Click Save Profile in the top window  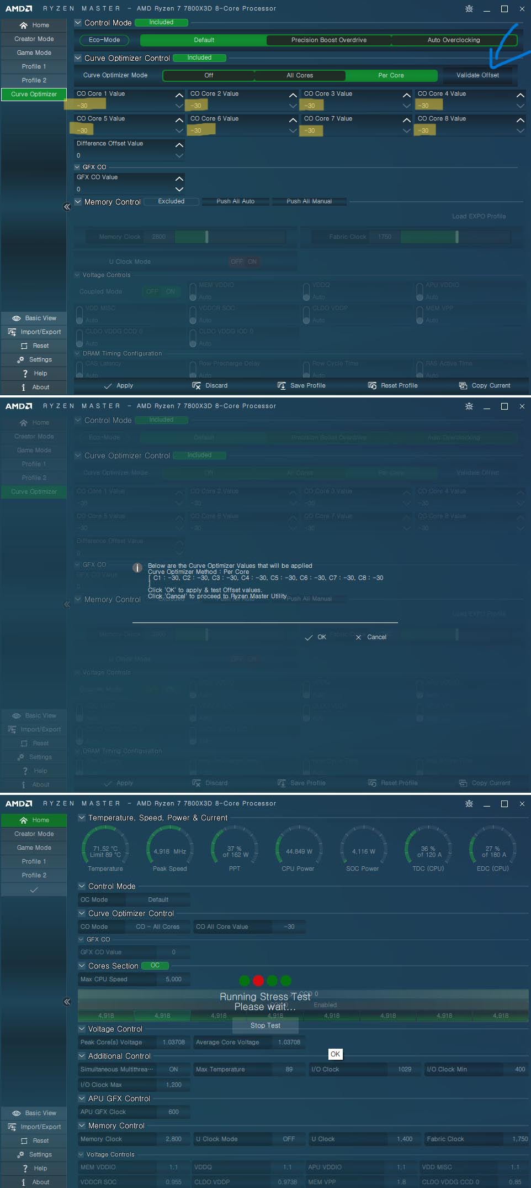[301, 385]
